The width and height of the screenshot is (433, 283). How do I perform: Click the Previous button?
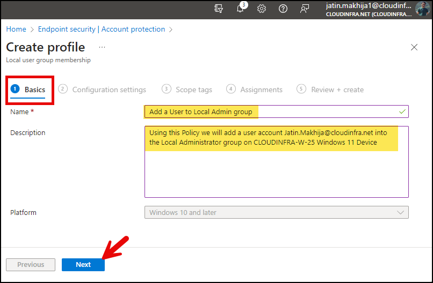31,265
